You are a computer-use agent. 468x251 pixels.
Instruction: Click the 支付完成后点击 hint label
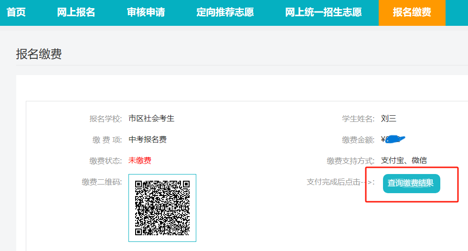[340, 182]
